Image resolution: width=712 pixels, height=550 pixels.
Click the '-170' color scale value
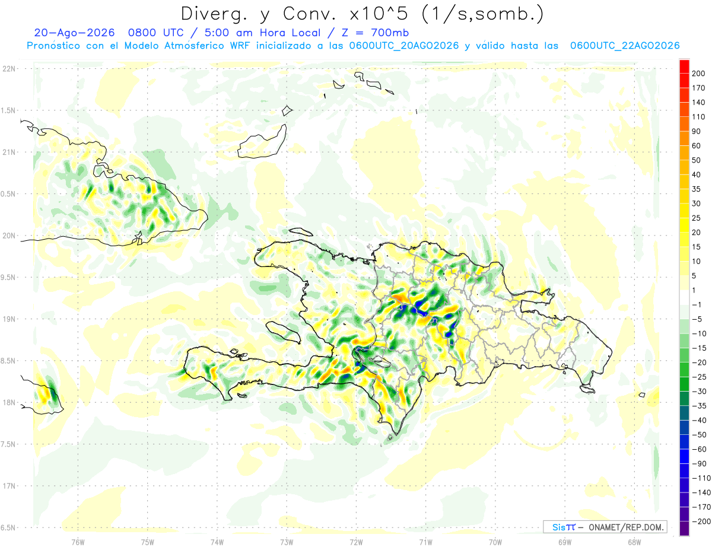[x=700, y=507]
